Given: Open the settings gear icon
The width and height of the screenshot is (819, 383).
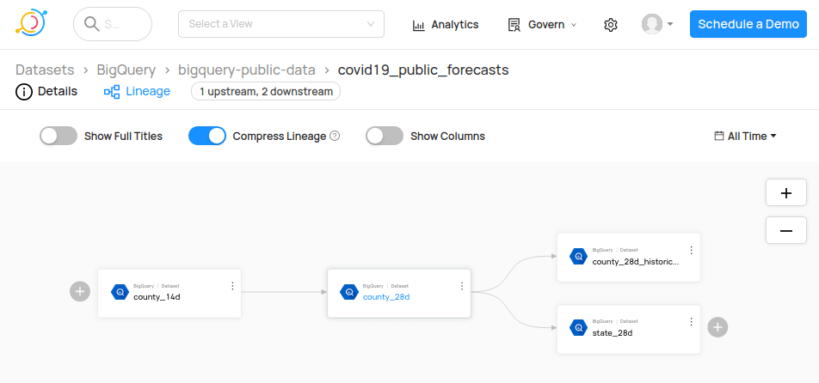Looking at the screenshot, I should pyautogui.click(x=611, y=25).
